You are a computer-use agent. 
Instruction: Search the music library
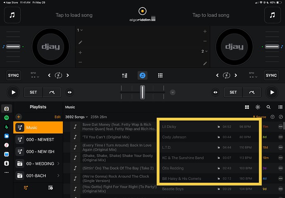[268, 107]
